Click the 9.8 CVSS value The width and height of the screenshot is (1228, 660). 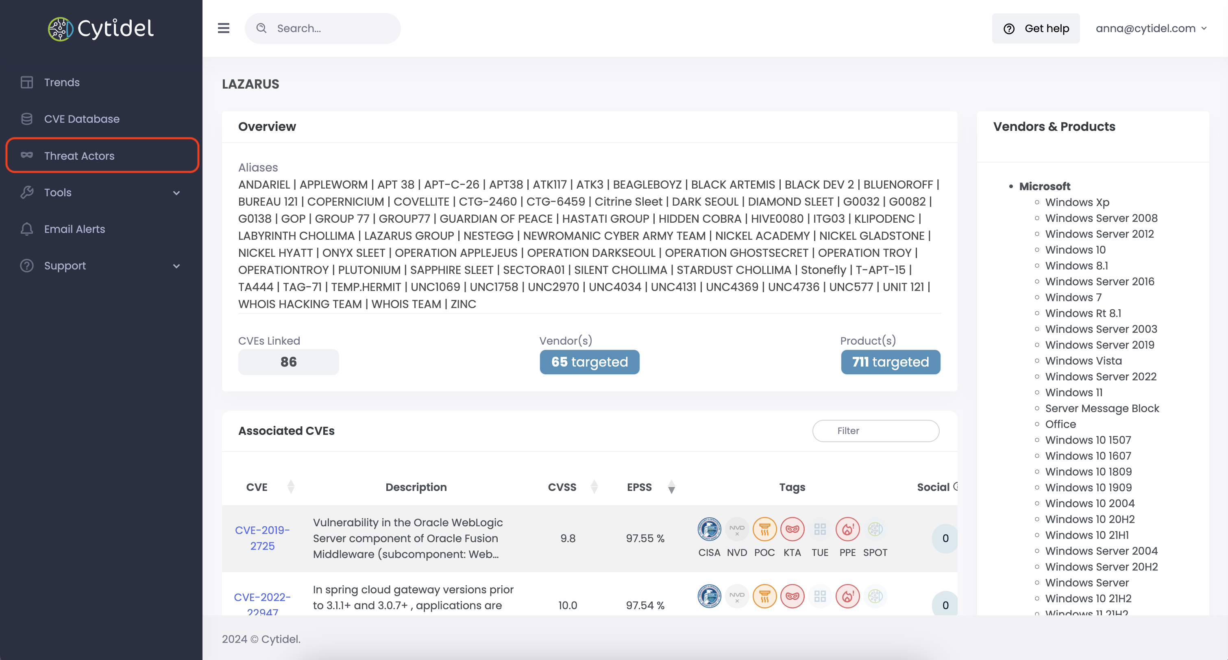pyautogui.click(x=568, y=538)
